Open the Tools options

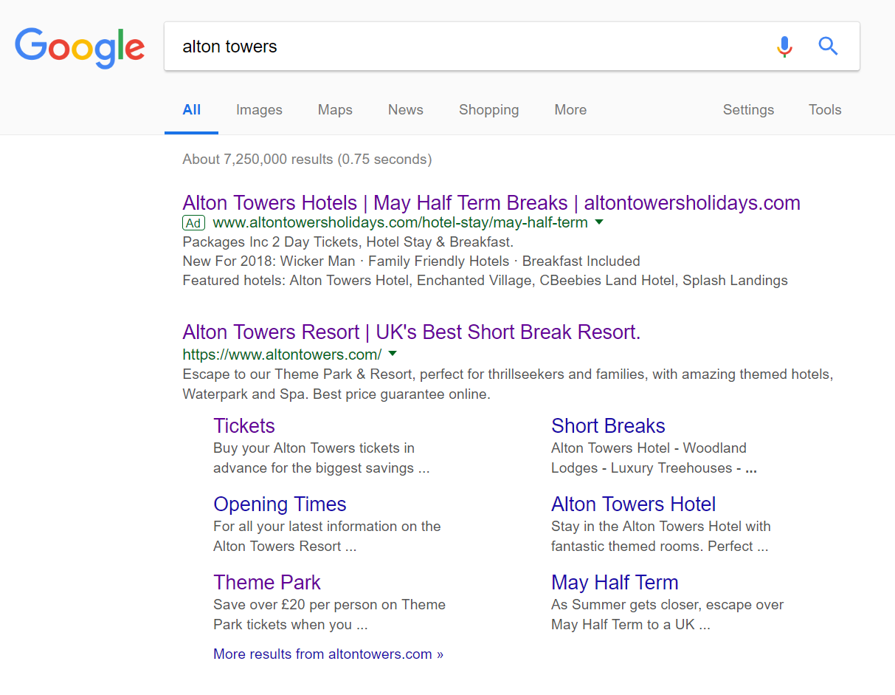[825, 110]
